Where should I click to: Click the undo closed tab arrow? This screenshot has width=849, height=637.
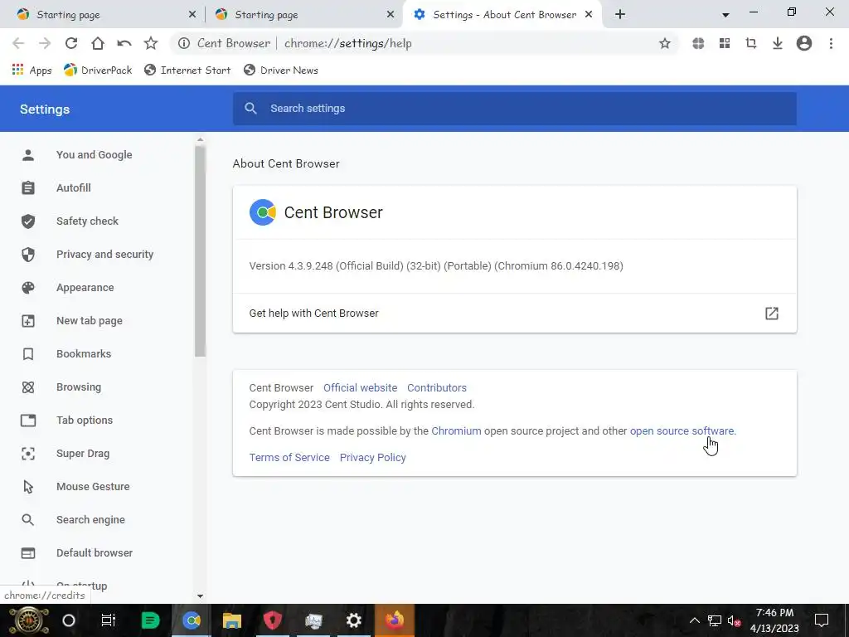124,43
